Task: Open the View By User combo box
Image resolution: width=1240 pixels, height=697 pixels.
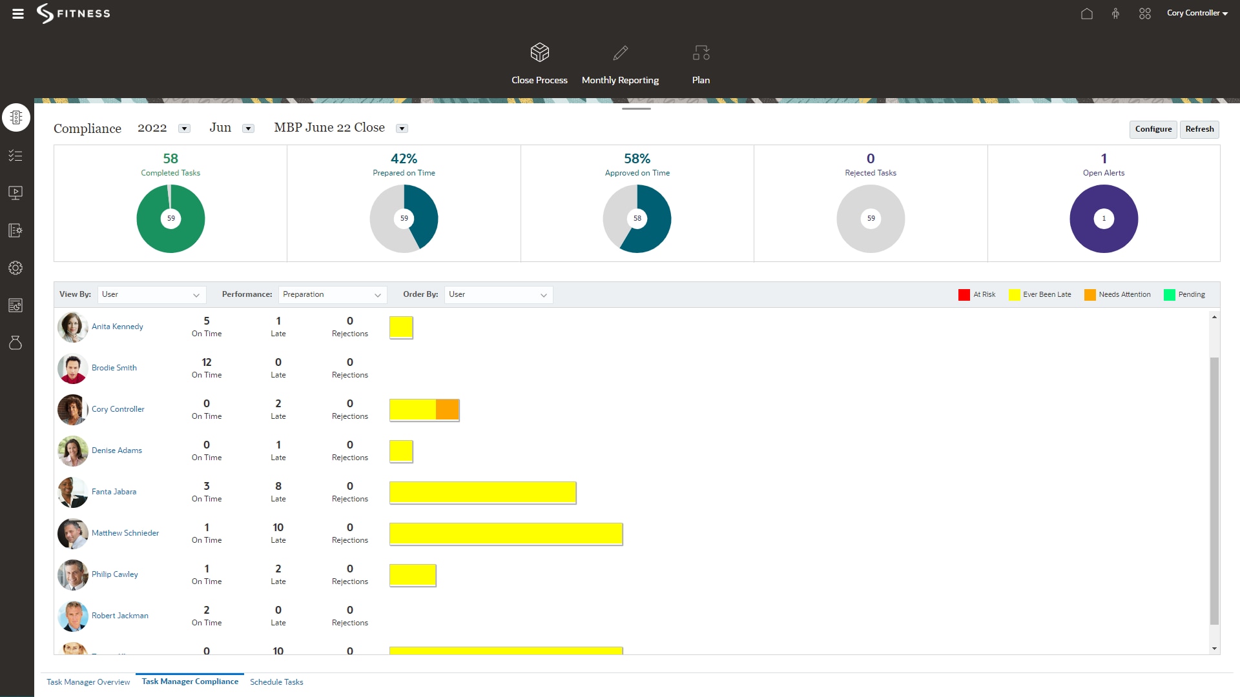Action: pyautogui.click(x=151, y=295)
